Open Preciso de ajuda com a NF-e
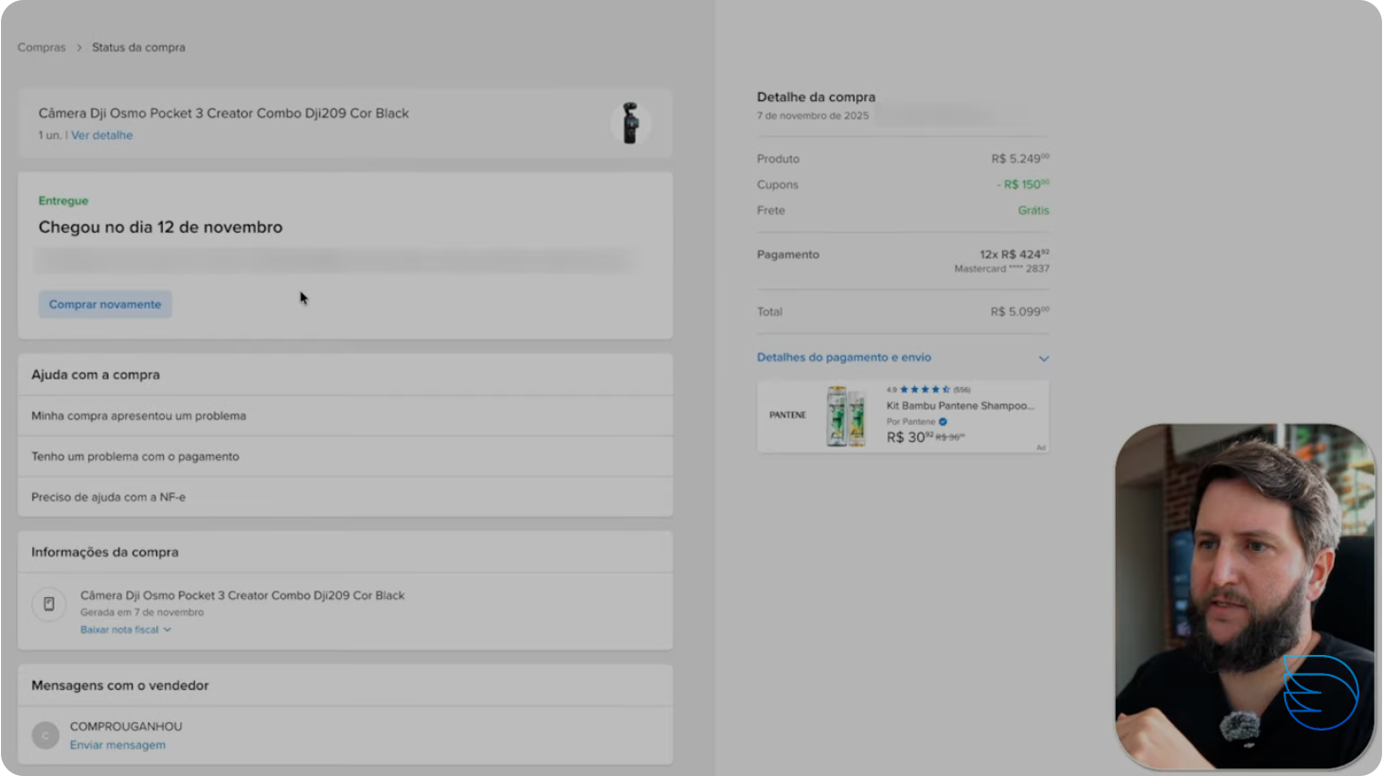 (345, 497)
